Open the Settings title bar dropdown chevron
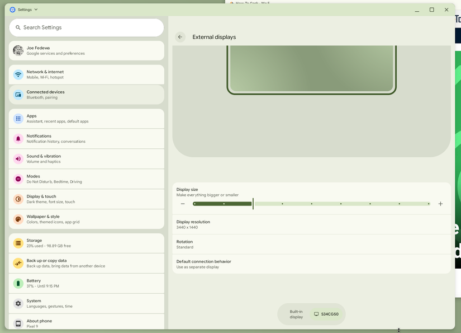The height and width of the screenshot is (333, 461). click(34, 9)
